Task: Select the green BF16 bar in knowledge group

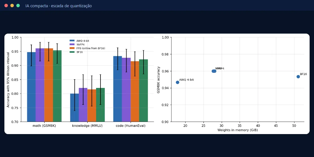Action: (100, 105)
